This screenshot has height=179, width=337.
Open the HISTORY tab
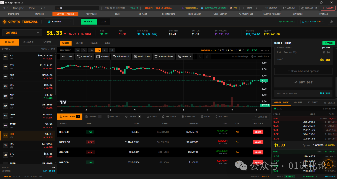coord(113,116)
